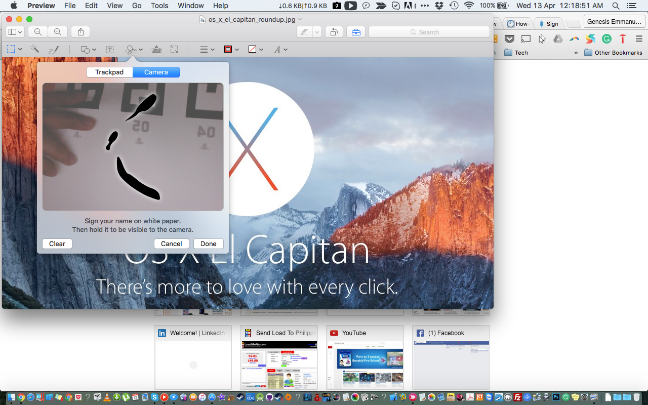Viewport: 648px width, 405px height.
Task: Open Time Machine menu bar icon
Action: (454, 6)
